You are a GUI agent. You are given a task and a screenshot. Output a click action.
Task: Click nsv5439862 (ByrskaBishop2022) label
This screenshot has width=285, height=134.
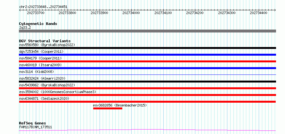(x=47, y=85)
